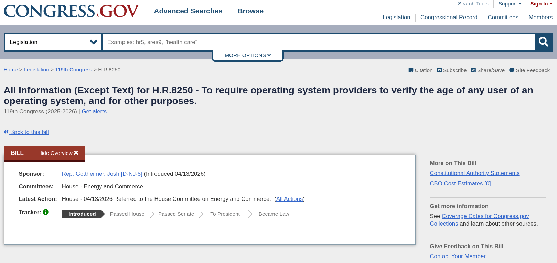The height and width of the screenshot is (263, 557).
Task: Open the Members page
Action: [x=540, y=17]
